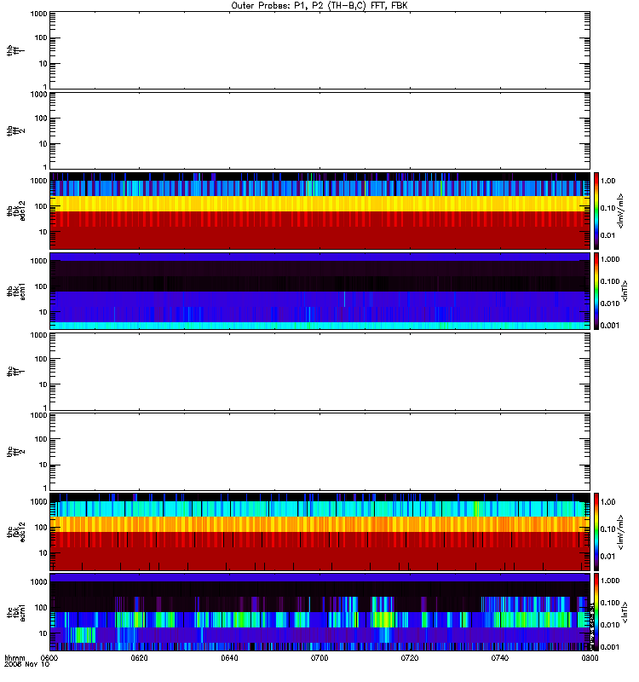Click the thc fbk scm1 color bar
The width and height of the screenshot is (639, 682).
[x=596, y=612]
